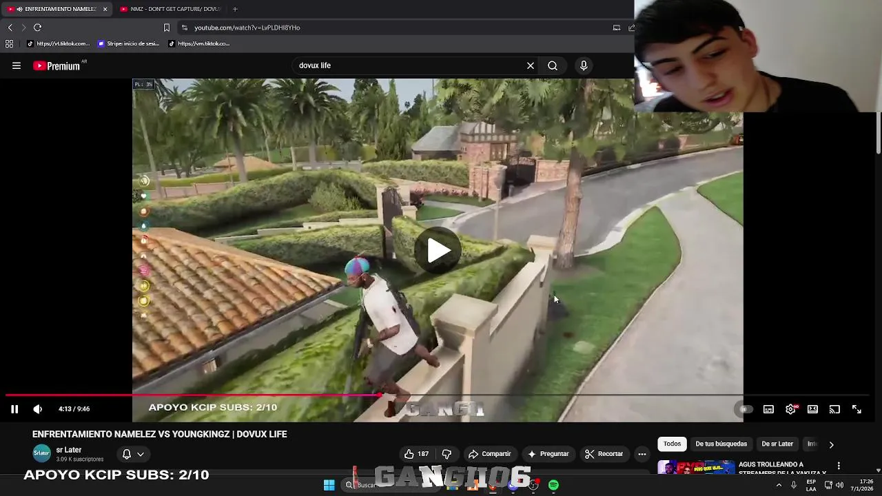Bookmark this page icon
The height and width of the screenshot is (496, 882).
click(x=166, y=28)
